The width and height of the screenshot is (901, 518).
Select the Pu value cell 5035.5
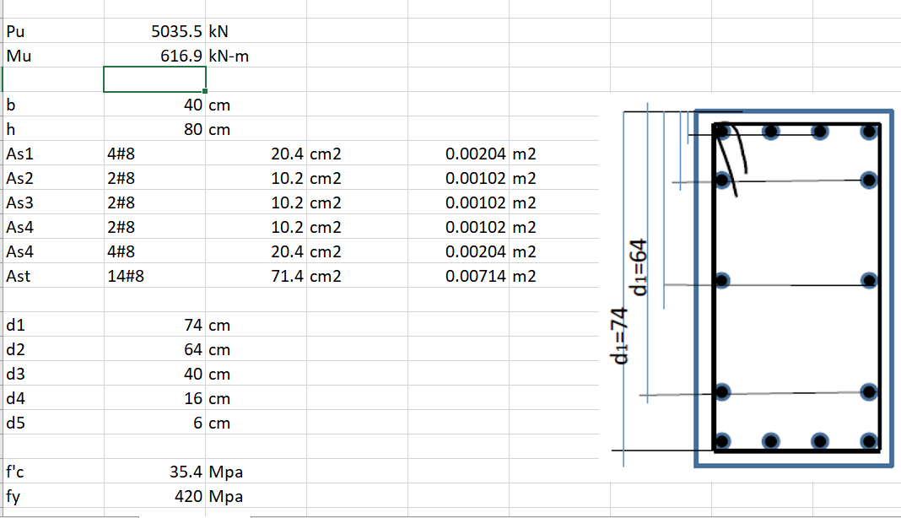[x=154, y=31]
